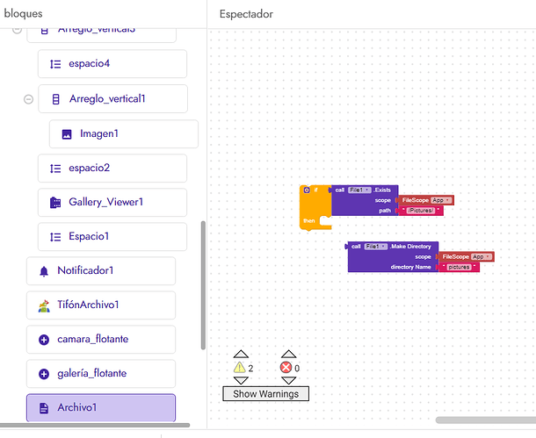
Task: Click the Imagen1 picture icon
Action: tap(67, 134)
